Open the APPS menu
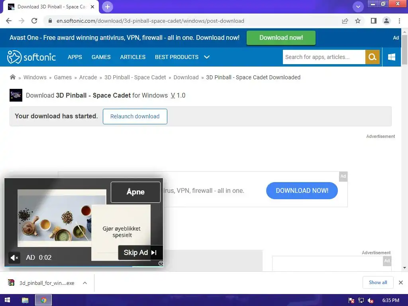Image resolution: width=408 pixels, height=306 pixels. tap(75, 57)
